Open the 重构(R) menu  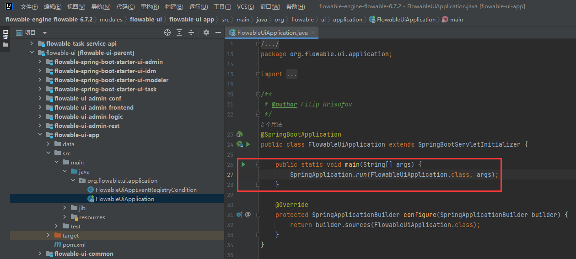(150, 7)
